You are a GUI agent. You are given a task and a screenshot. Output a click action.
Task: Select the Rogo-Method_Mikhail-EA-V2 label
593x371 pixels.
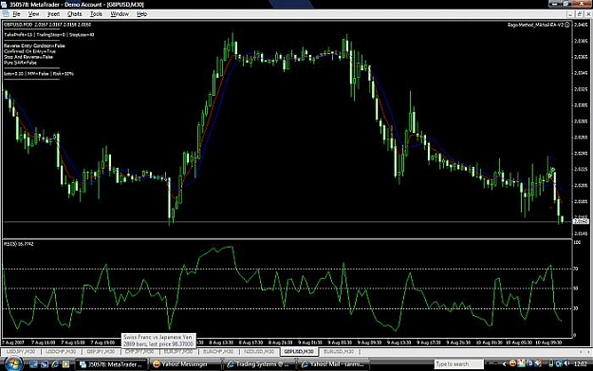535,25
